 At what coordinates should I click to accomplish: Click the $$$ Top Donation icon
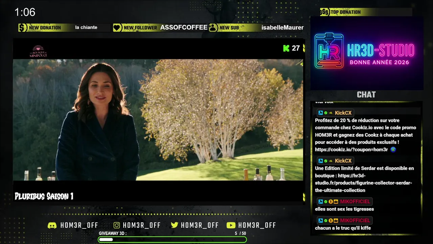pyautogui.click(x=324, y=12)
